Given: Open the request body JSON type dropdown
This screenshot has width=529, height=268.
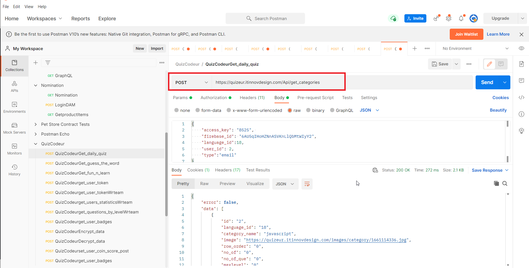Looking at the screenshot, I should click(369, 110).
